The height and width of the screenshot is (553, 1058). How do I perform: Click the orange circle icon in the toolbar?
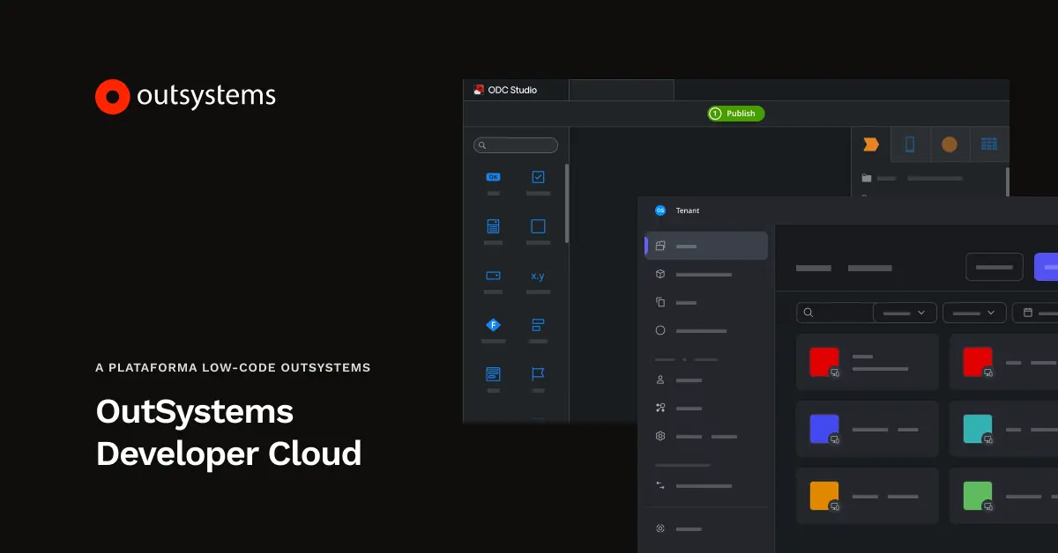(x=950, y=144)
